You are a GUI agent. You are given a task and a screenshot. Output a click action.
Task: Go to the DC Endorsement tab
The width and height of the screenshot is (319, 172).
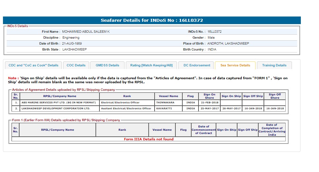click(196, 65)
